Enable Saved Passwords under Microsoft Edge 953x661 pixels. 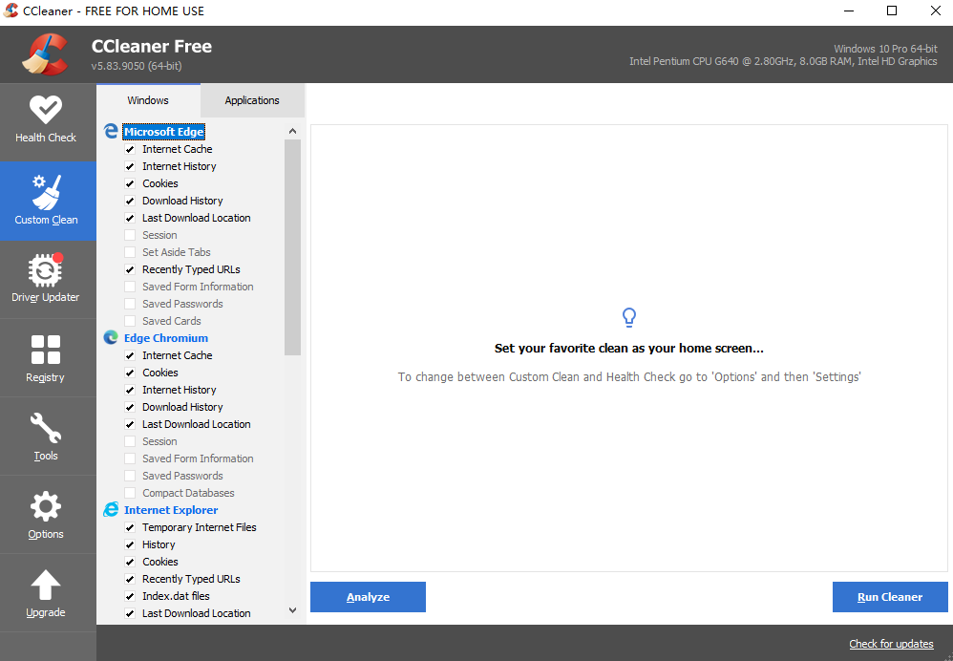130,303
